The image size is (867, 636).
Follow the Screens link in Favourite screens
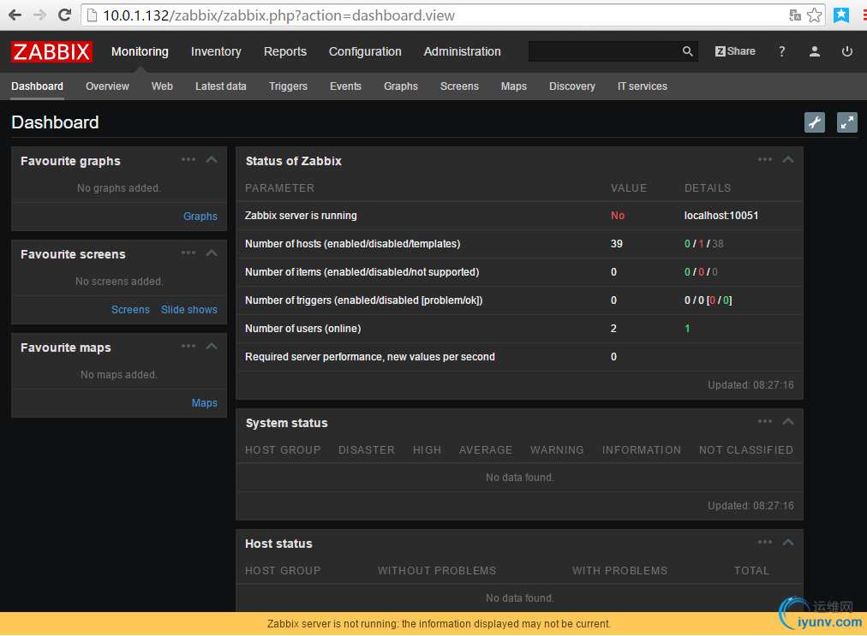[130, 309]
